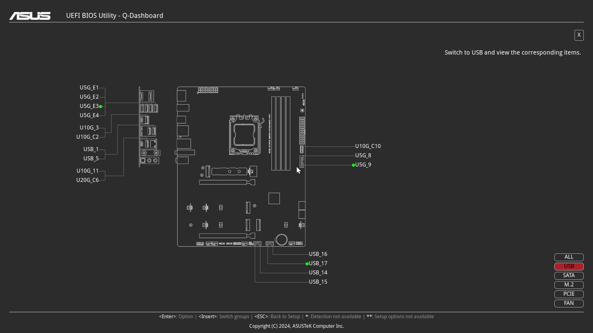This screenshot has height=333, width=593.
Task: Click the 8-pin CPU power connectors
Action: pyautogui.click(x=208, y=90)
